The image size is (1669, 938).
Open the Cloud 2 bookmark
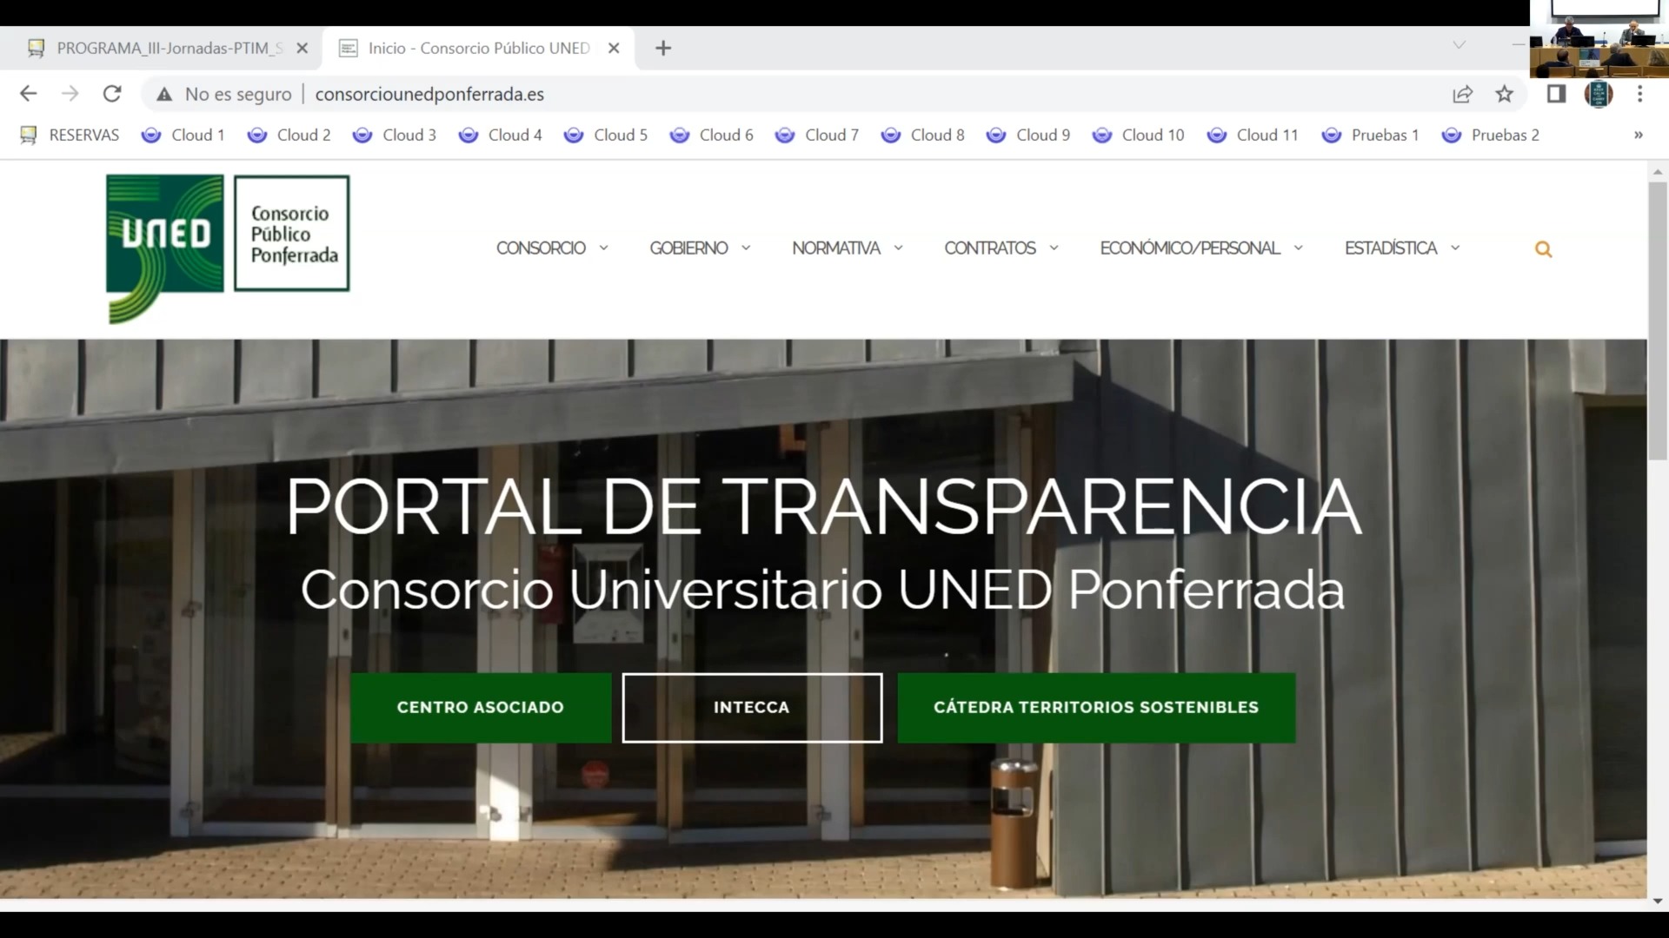click(x=289, y=135)
